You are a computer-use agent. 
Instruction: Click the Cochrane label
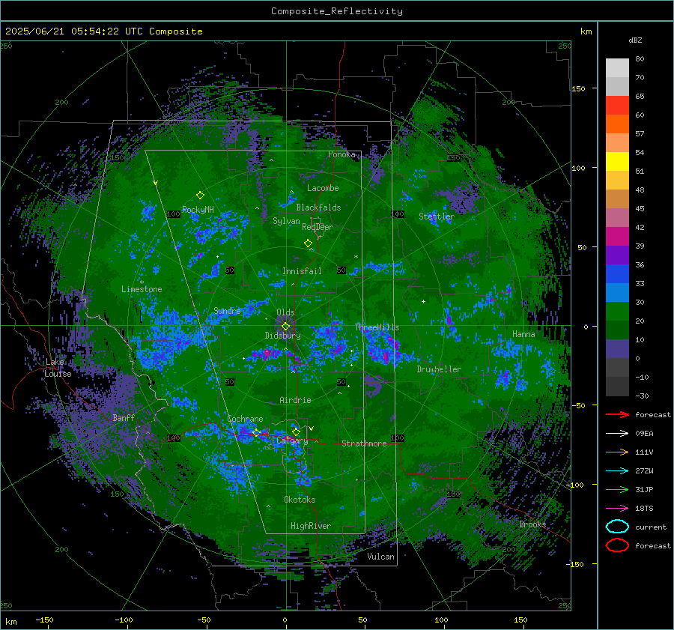tap(245, 419)
